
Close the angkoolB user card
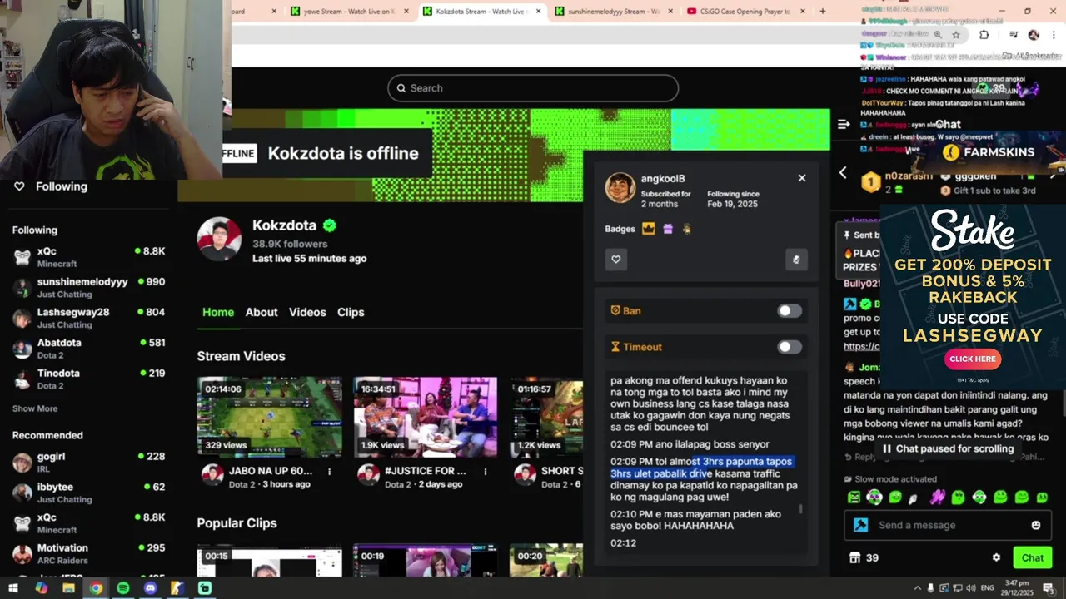click(802, 178)
